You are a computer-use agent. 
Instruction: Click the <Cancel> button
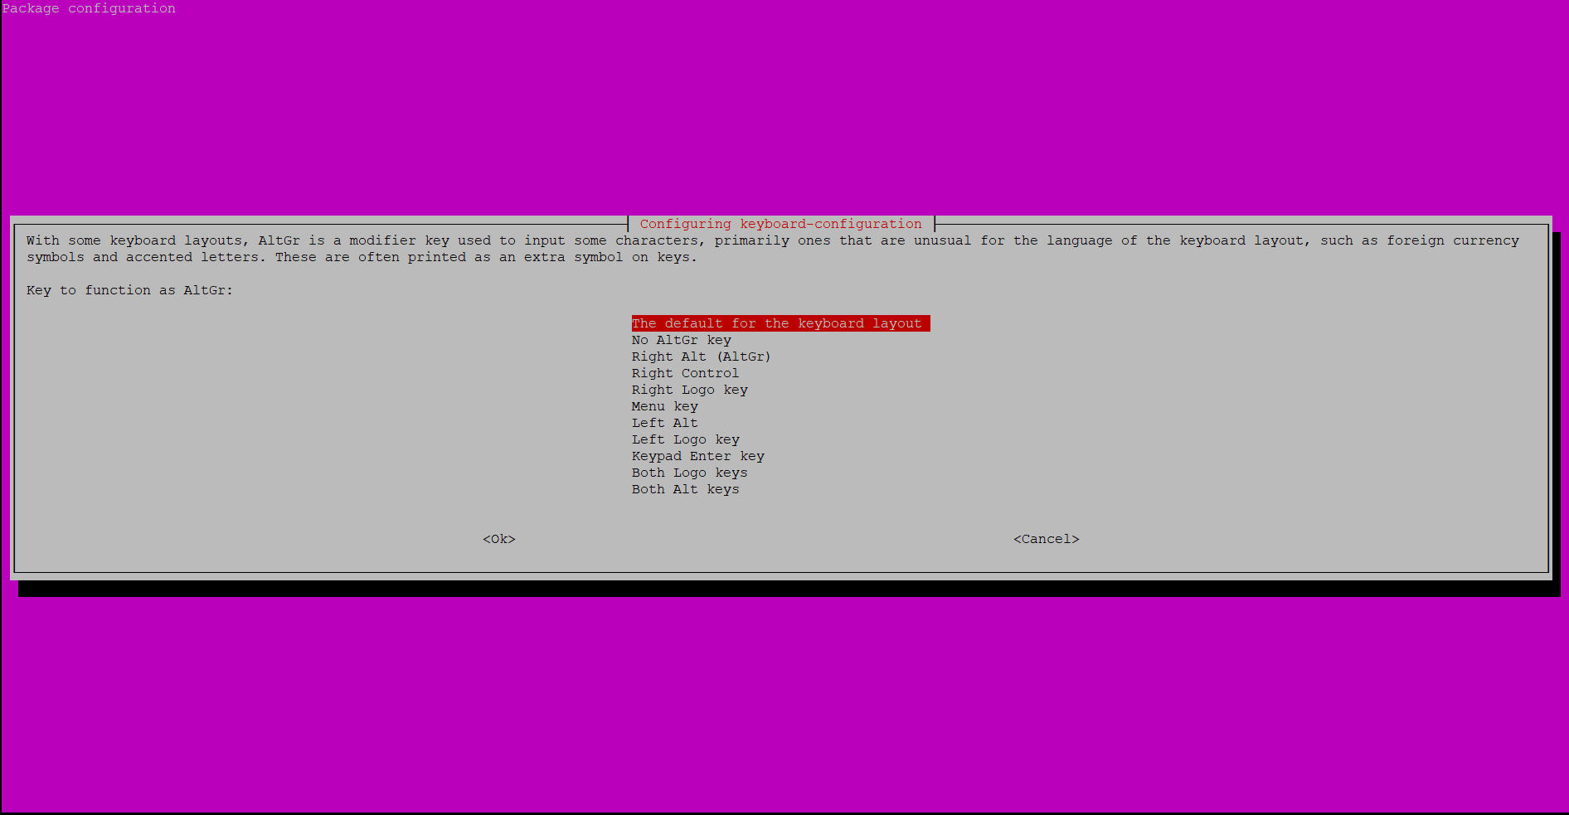[x=1047, y=539]
